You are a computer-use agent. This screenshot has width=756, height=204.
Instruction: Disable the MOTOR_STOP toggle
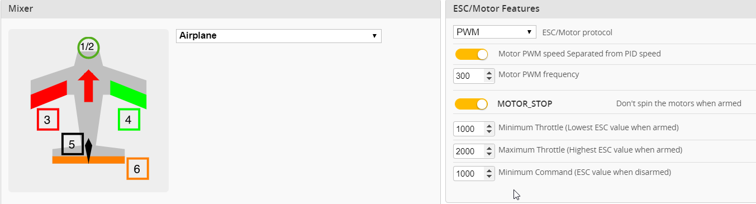point(472,104)
